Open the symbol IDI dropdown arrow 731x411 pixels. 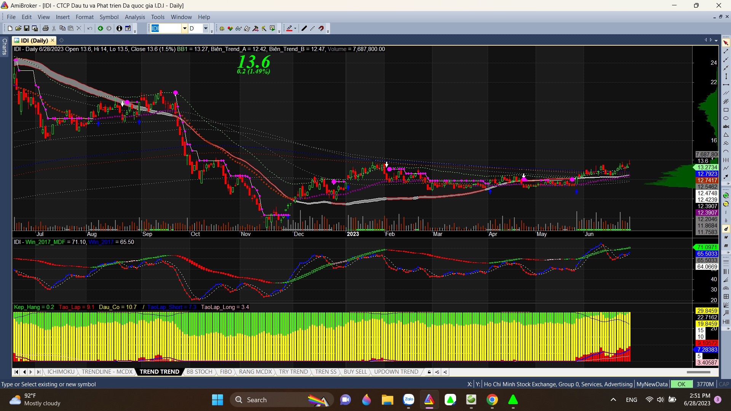click(x=185, y=28)
